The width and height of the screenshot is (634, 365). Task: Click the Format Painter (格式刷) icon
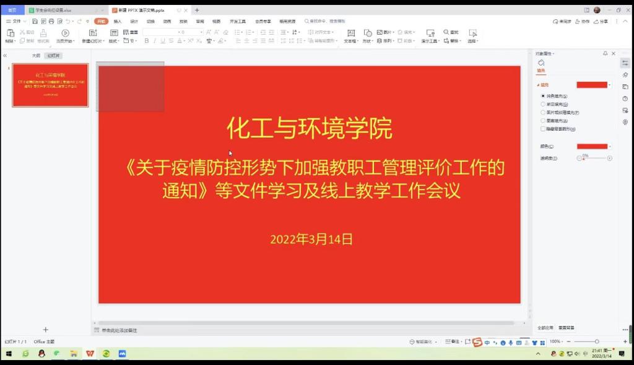point(43,33)
